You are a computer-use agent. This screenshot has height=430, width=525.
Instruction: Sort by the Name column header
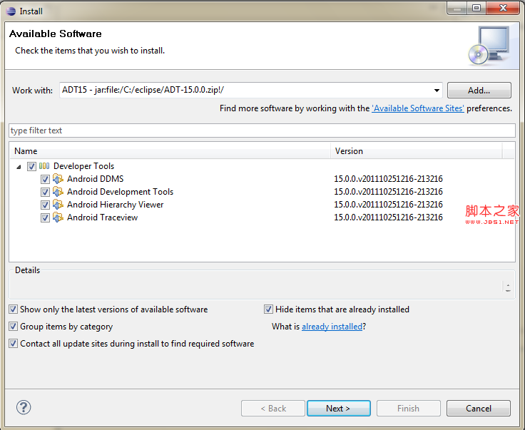pos(171,151)
